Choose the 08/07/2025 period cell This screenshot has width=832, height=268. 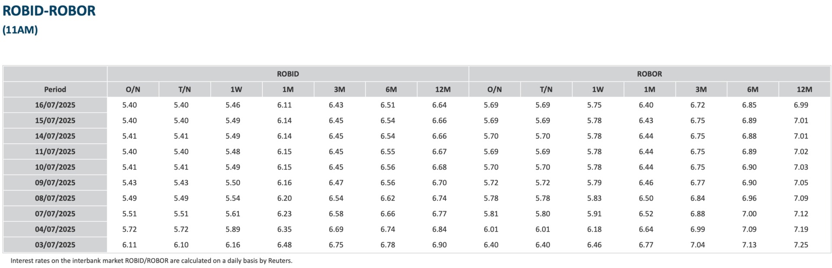55,198
